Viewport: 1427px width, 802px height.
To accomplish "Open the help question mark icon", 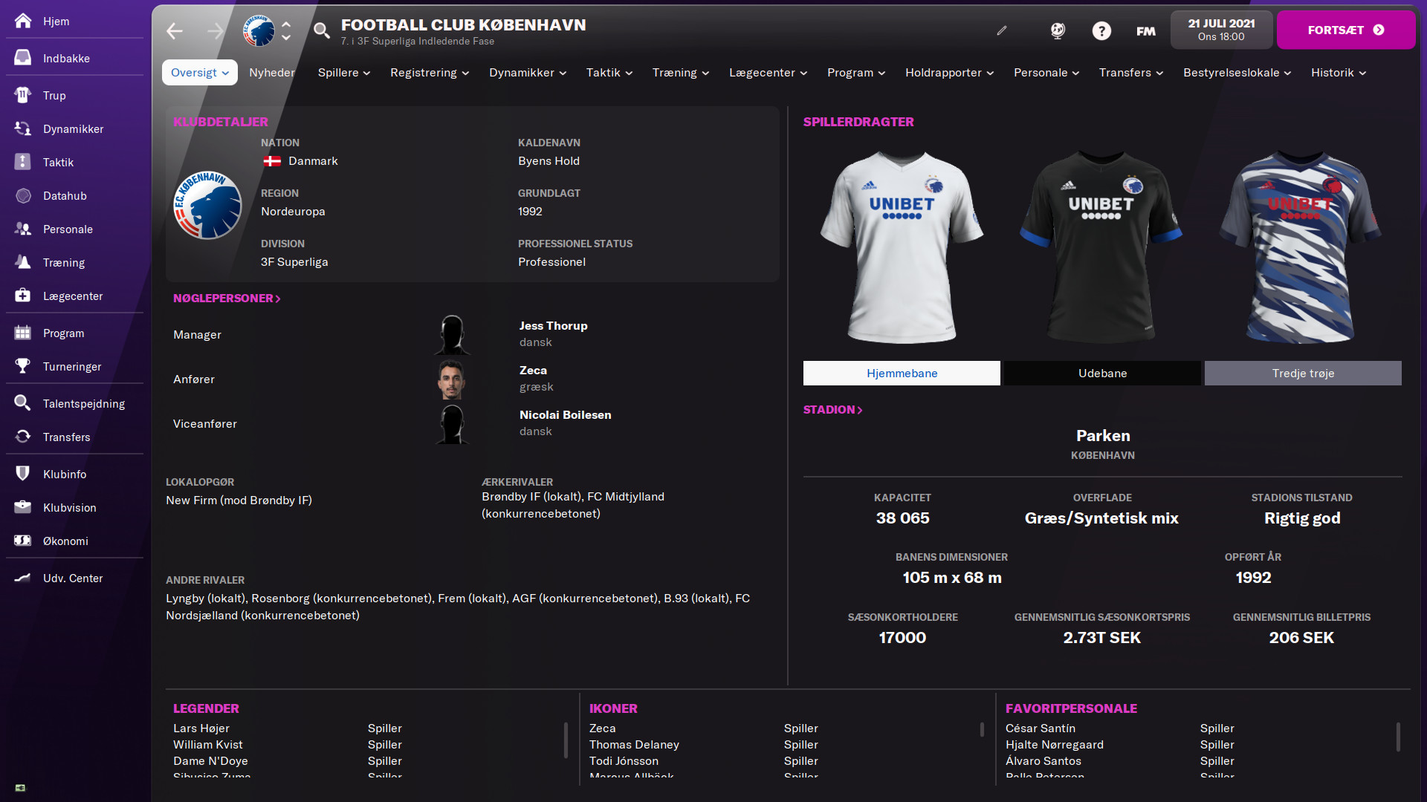I will pyautogui.click(x=1101, y=30).
